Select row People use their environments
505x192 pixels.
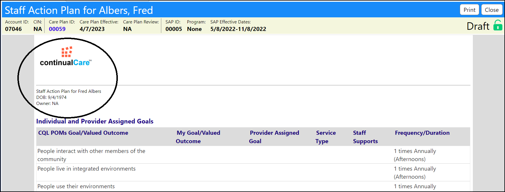point(253,186)
